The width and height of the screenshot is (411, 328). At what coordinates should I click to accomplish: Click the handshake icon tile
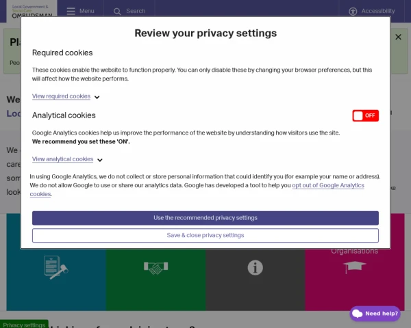click(155, 268)
